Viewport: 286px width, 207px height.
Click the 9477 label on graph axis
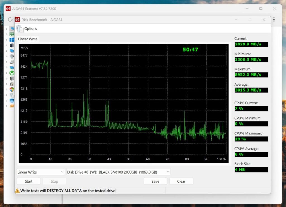[x=24, y=56]
